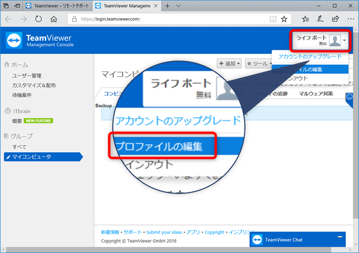359x253 pixels.
Task: Open the ライフ ボート account dropdown arrow
Action: pyautogui.click(x=344, y=40)
